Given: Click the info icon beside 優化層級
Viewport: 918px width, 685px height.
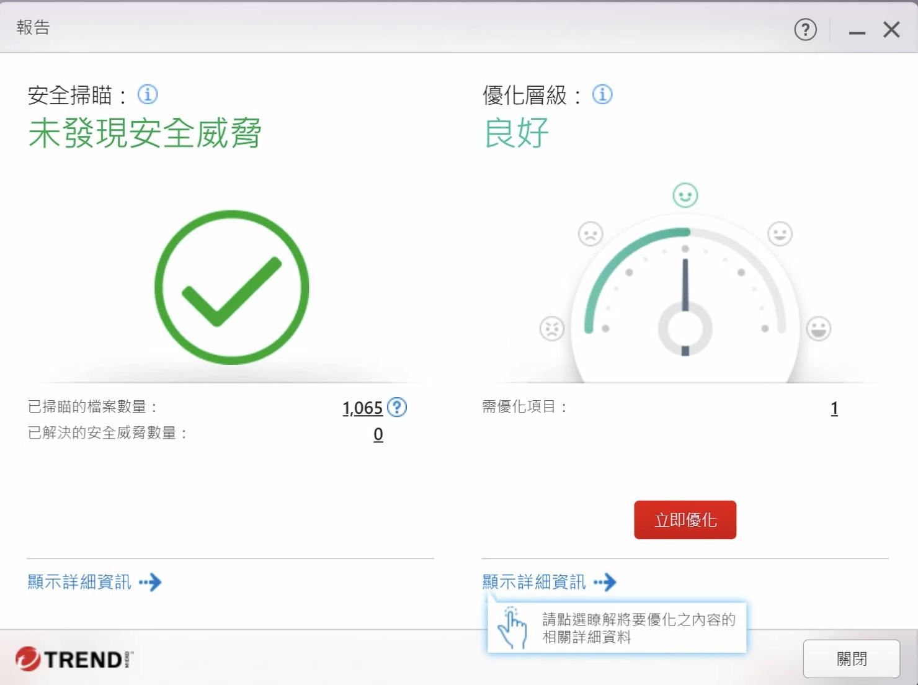Looking at the screenshot, I should tap(602, 95).
